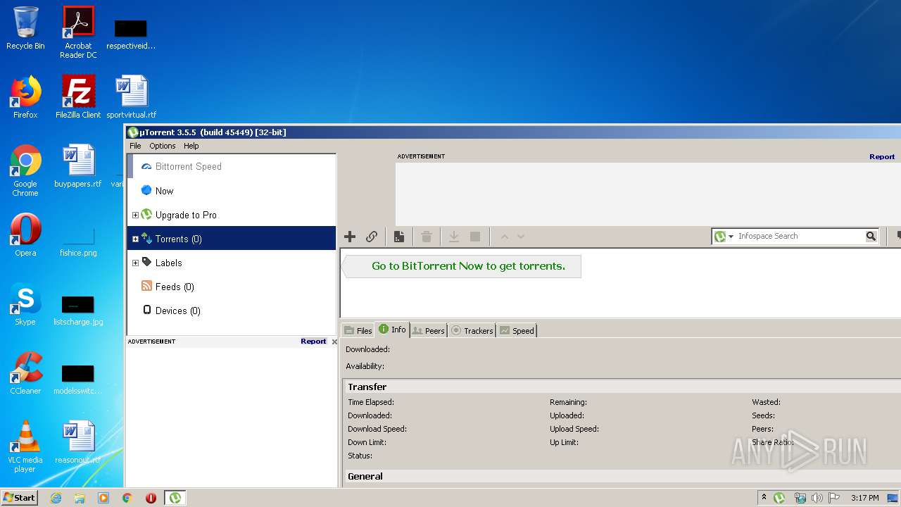This screenshot has height=507, width=901.
Task: Expand the Labels tree node
Action: pos(135,263)
